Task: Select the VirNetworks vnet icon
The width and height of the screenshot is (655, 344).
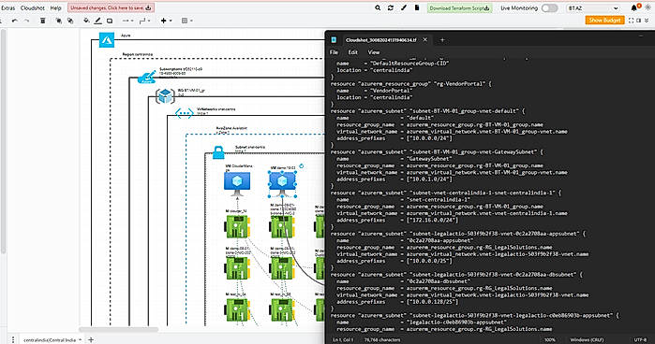Action: coord(184,113)
